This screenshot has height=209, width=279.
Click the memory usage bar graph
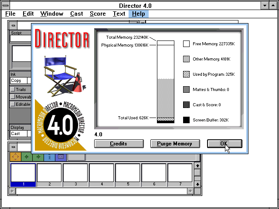click(x=166, y=82)
